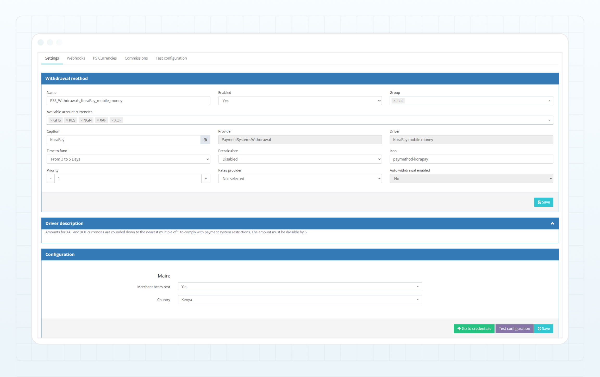The image size is (600, 377).
Task: Open the Rates provider dropdown
Action: pos(300,178)
